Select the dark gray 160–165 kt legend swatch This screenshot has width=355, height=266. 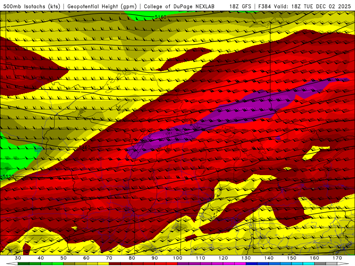tap(320, 264)
